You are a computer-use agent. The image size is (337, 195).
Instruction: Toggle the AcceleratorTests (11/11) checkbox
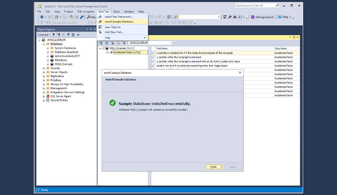[107, 52]
